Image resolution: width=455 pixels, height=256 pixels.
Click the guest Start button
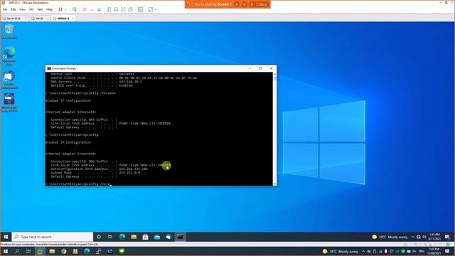(x=6, y=237)
